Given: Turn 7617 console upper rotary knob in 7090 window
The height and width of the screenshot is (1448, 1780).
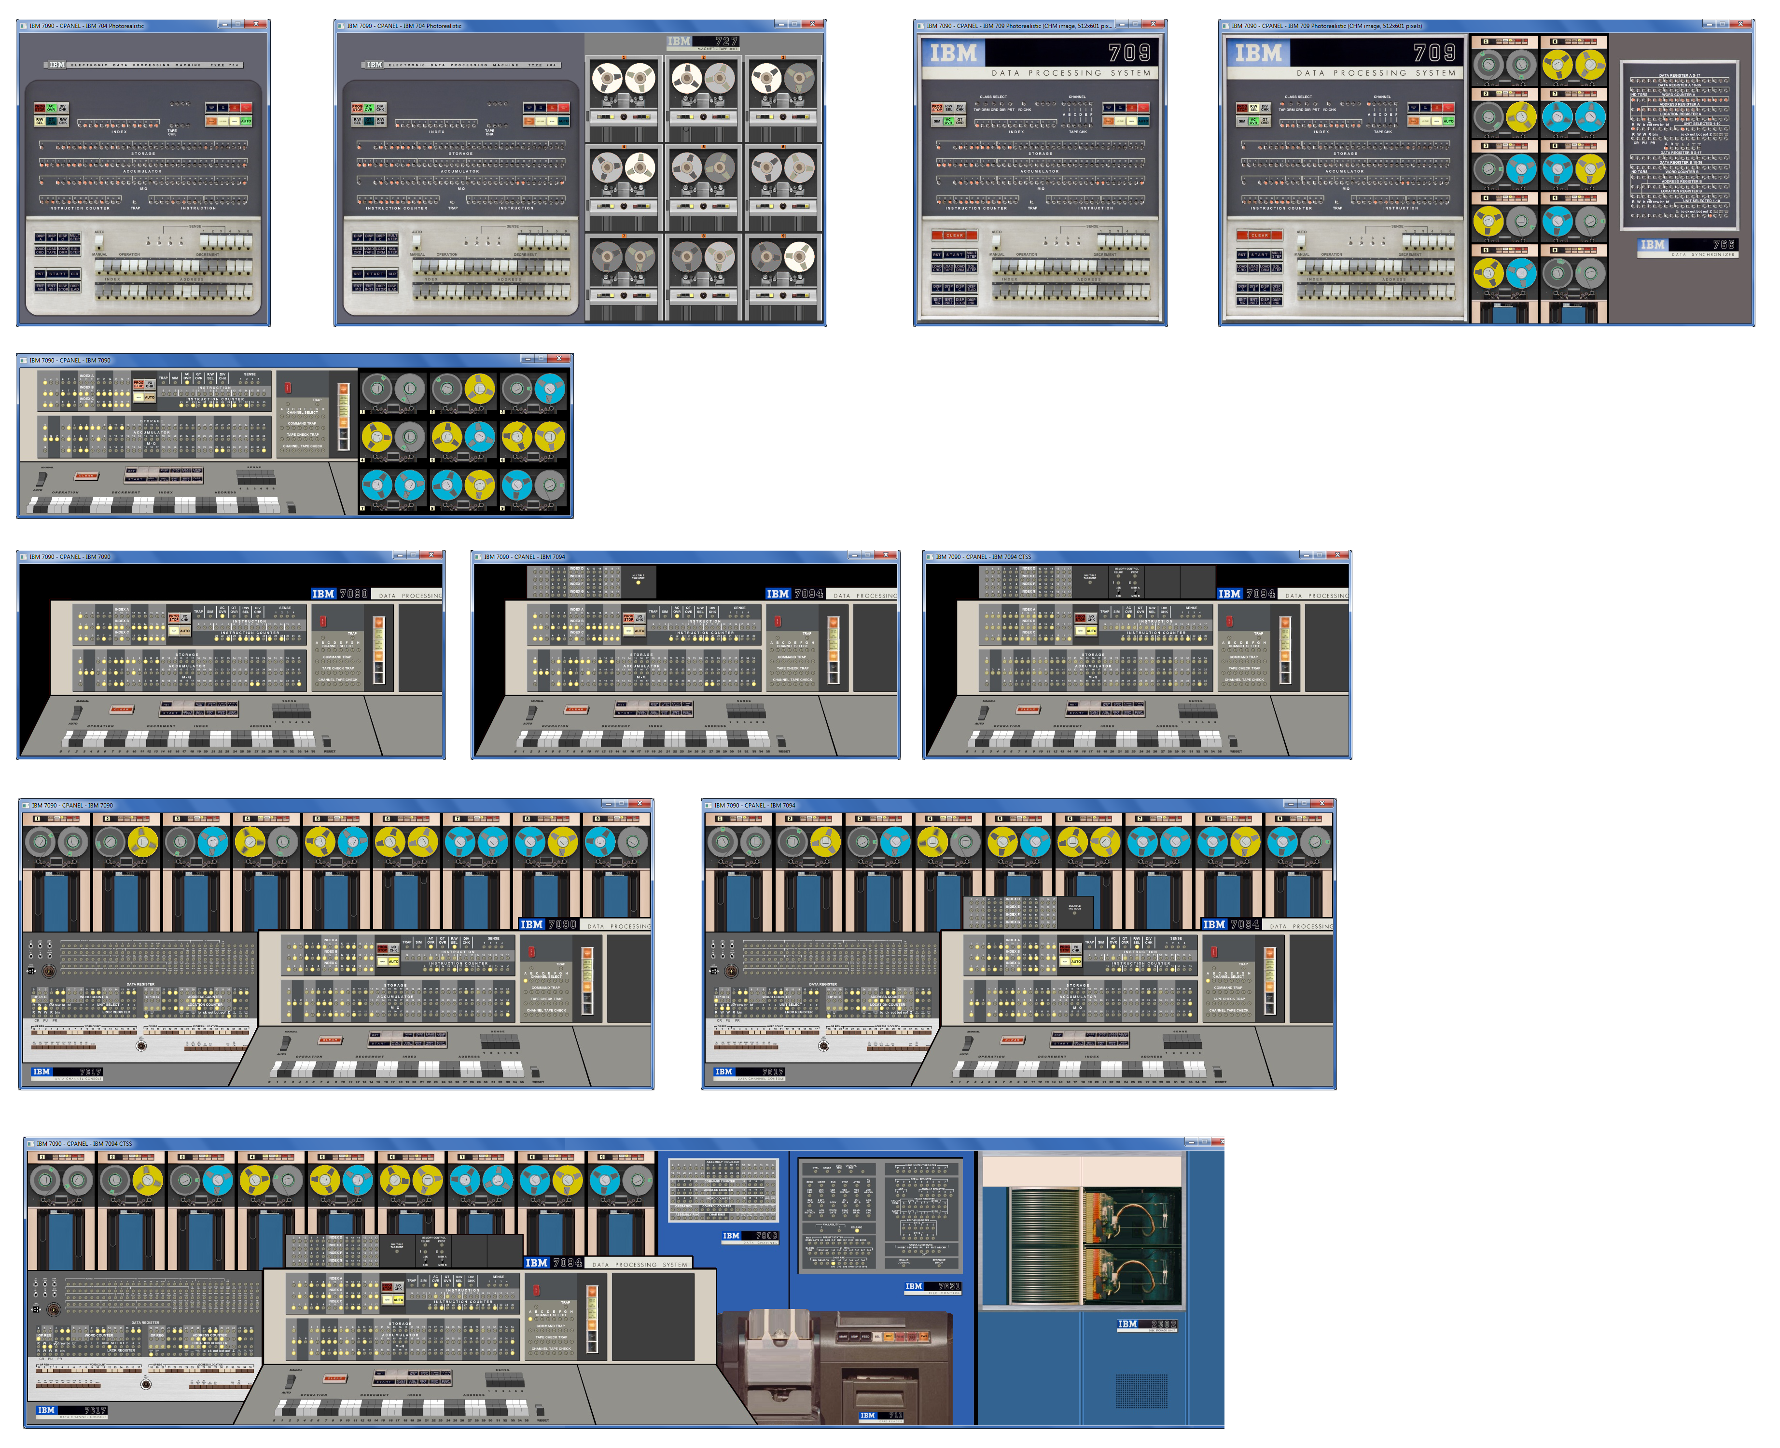Looking at the screenshot, I should click(48, 971).
